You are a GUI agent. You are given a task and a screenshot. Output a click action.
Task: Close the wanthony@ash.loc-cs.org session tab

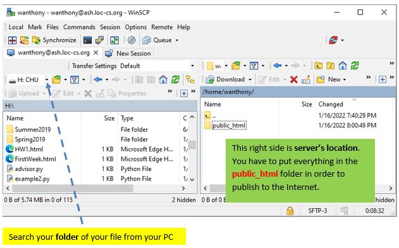coord(96,53)
